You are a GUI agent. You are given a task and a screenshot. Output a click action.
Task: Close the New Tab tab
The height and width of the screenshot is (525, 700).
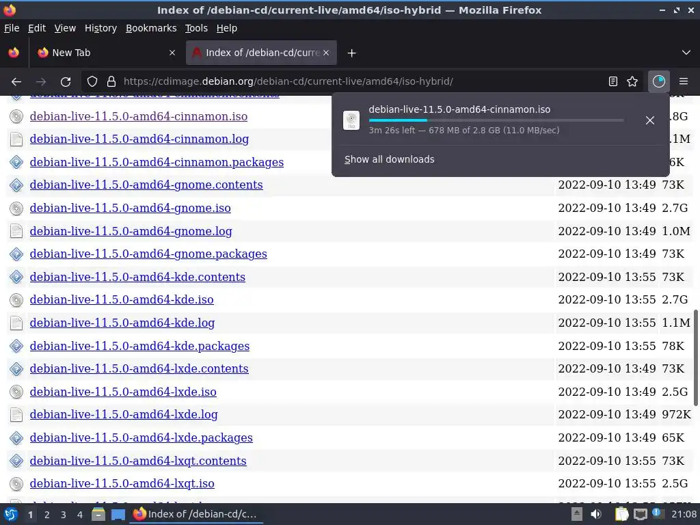pyautogui.click(x=172, y=53)
